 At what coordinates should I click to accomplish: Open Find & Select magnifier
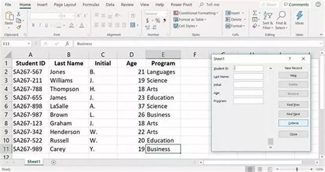tap(281, 20)
